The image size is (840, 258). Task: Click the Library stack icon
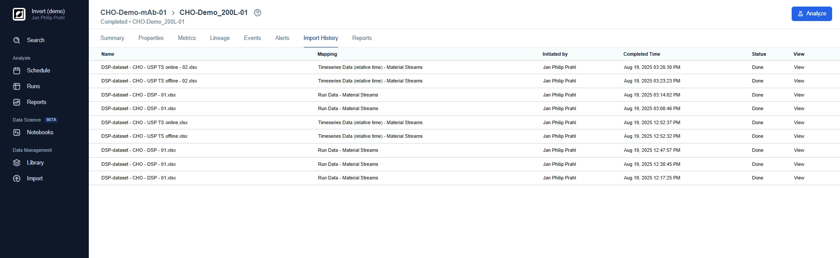pyautogui.click(x=17, y=163)
